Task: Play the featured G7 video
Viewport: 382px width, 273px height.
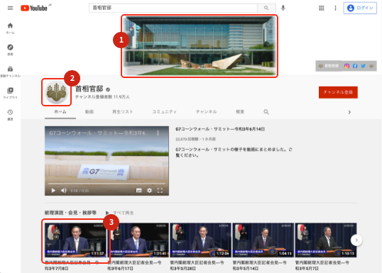Action: pyautogui.click(x=53, y=190)
